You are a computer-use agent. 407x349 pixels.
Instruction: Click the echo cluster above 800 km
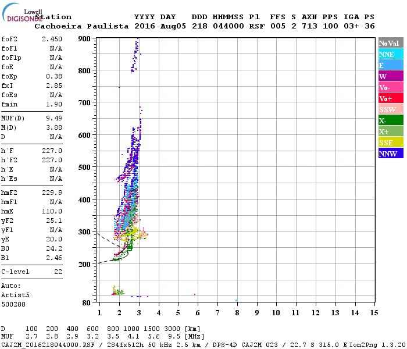pyautogui.click(x=135, y=55)
